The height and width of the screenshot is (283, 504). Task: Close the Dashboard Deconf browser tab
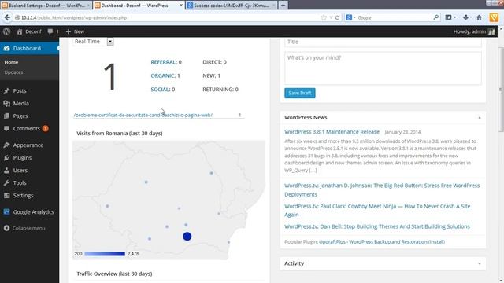(x=181, y=6)
